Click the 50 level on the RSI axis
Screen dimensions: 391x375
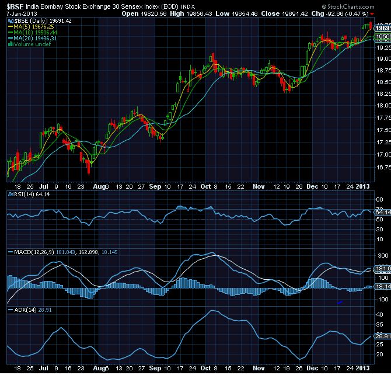(379, 220)
